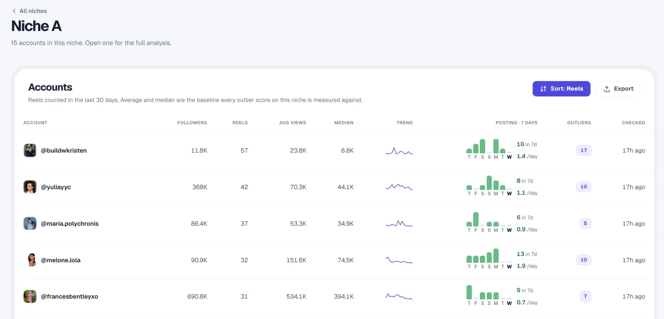664x319 pixels.
Task: Click outlier badge 5 for @maria.polychronis
Action: click(586, 223)
